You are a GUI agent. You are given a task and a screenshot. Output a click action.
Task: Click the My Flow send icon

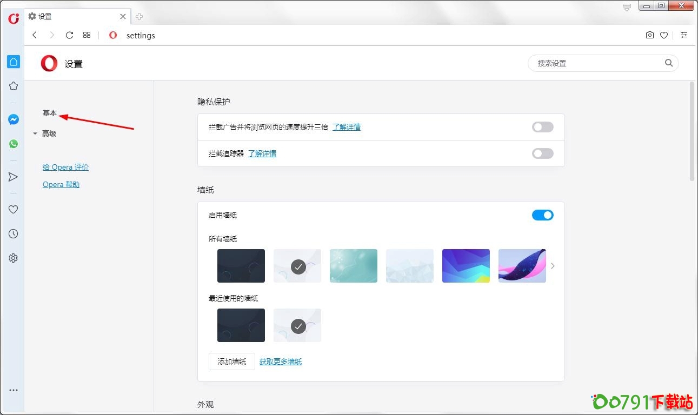(14, 177)
